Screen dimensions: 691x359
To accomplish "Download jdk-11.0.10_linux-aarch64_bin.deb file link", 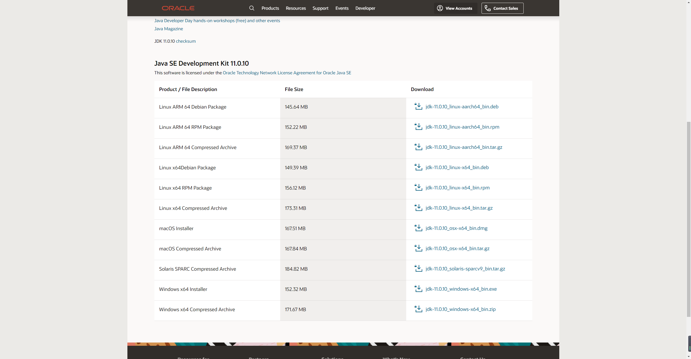I will click(462, 106).
